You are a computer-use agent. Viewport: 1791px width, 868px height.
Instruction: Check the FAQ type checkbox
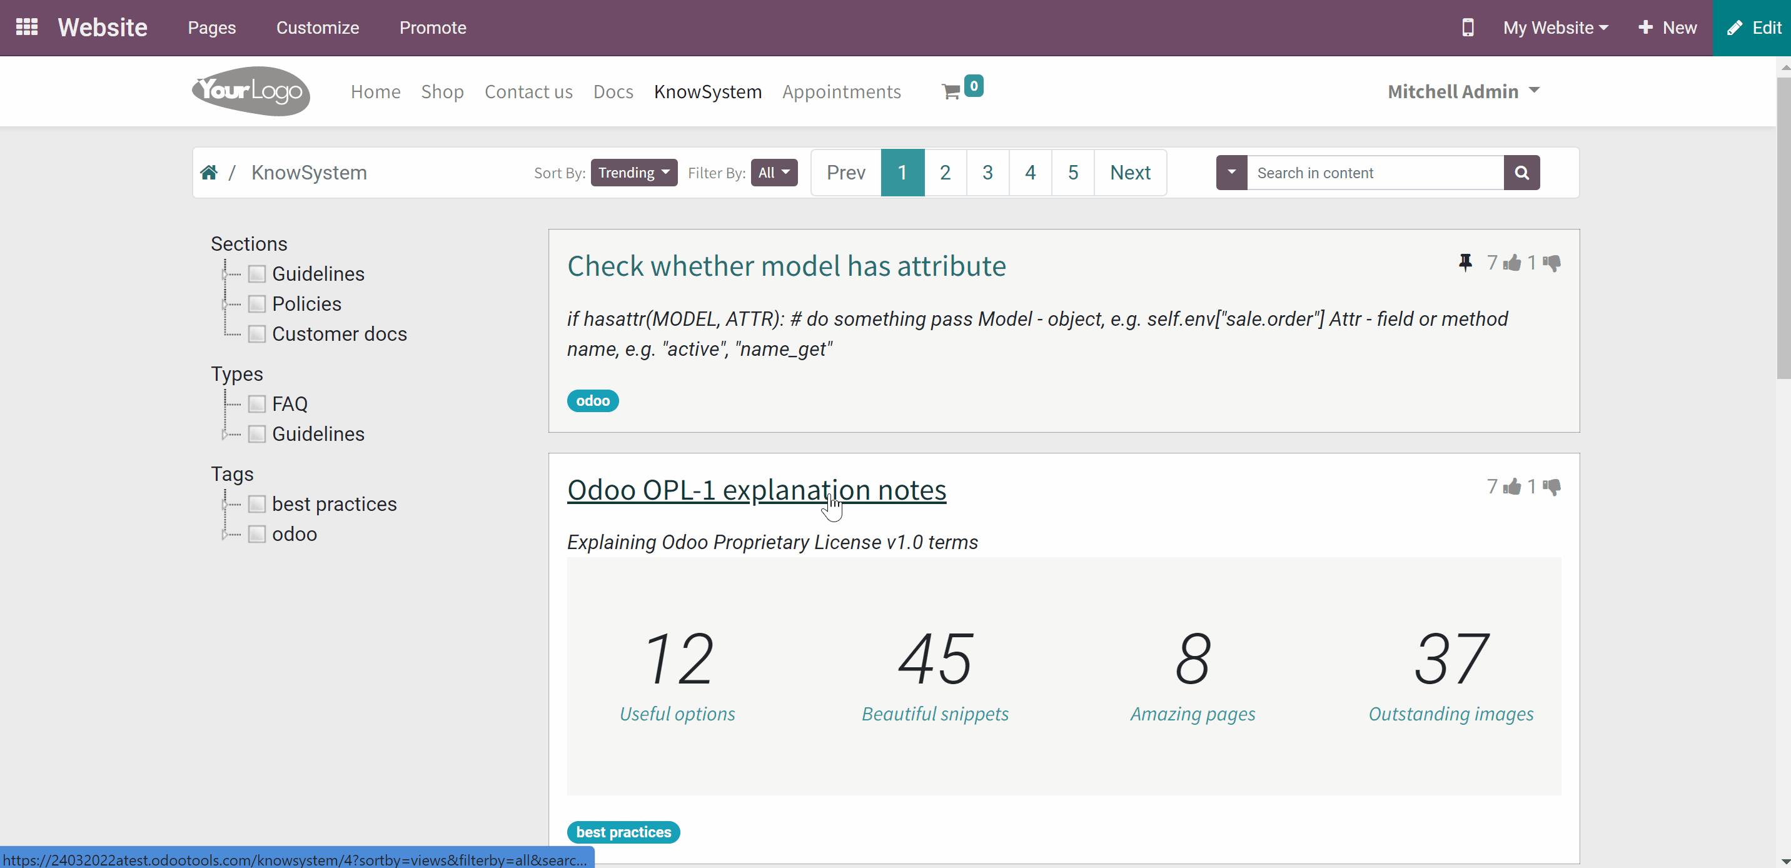tap(256, 404)
